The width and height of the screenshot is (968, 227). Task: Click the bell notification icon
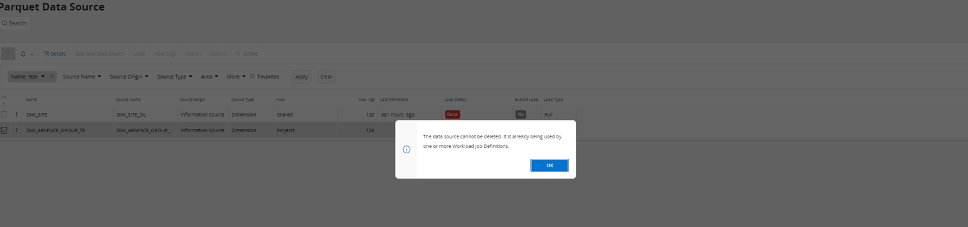tap(23, 54)
